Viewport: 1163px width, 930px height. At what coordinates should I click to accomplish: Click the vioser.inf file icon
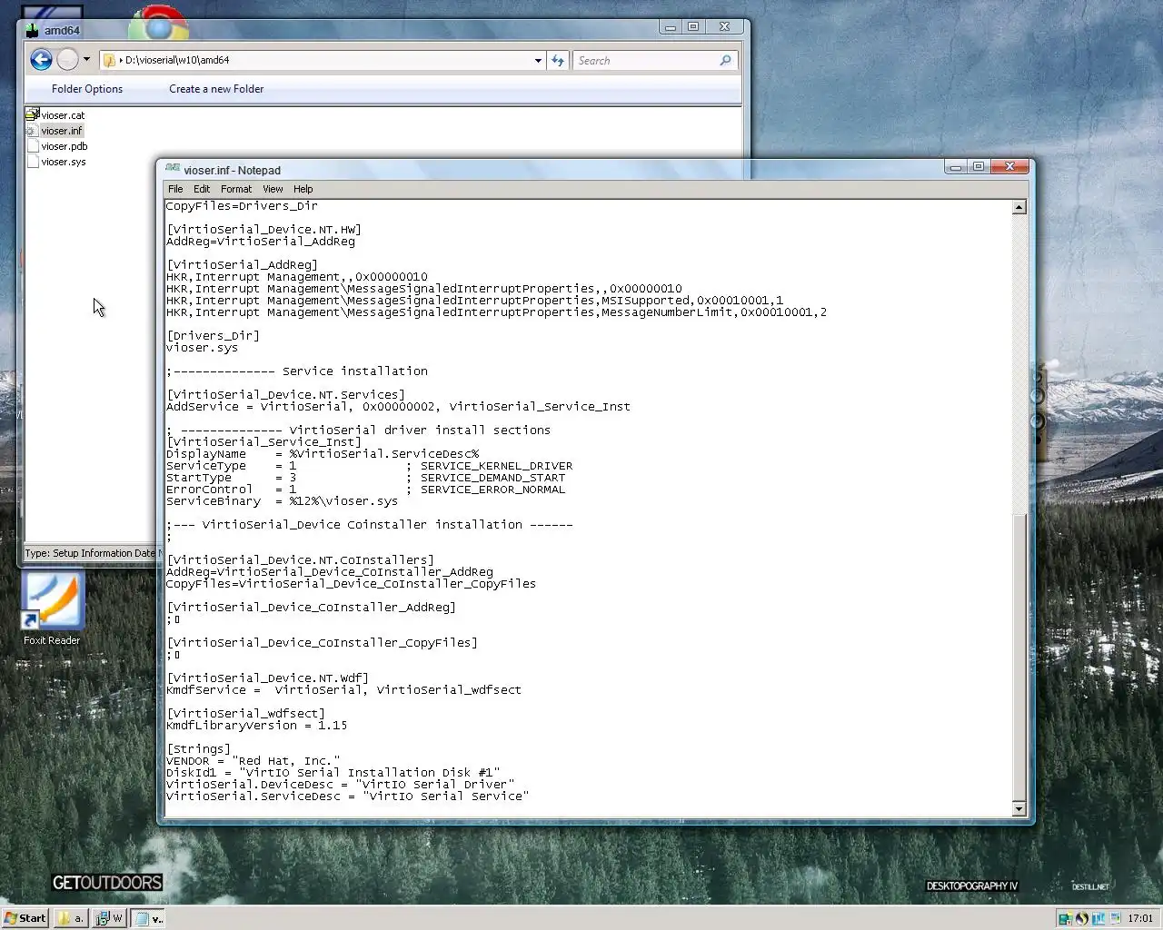[x=33, y=131]
